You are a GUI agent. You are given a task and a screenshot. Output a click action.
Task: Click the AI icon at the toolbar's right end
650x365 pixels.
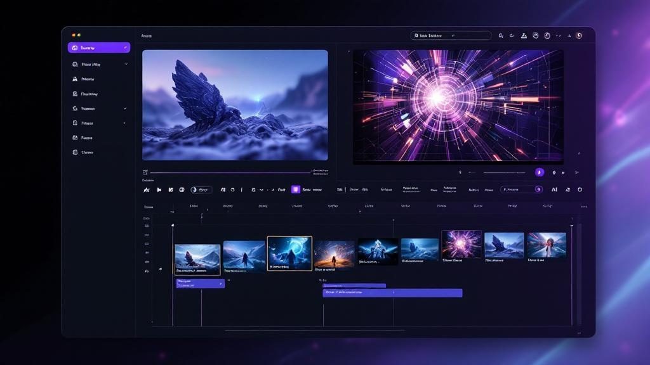coord(554,189)
